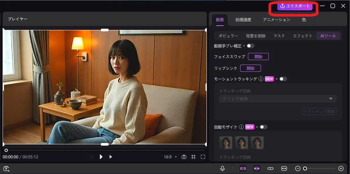Select the 背景を削除 sub-tab

coord(256,36)
